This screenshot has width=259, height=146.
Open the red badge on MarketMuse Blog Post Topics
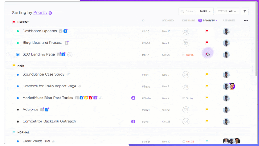pyautogui.click(x=90, y=98)
